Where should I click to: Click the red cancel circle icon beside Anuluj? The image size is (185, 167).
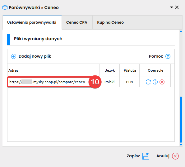tap(175, 156)
